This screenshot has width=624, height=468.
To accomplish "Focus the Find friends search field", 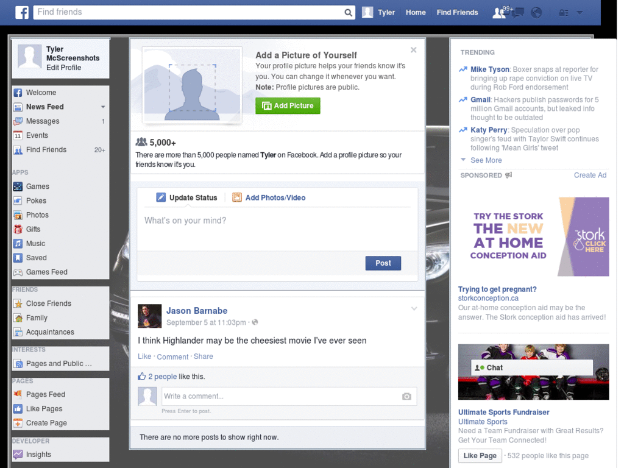I will [189, 12].
